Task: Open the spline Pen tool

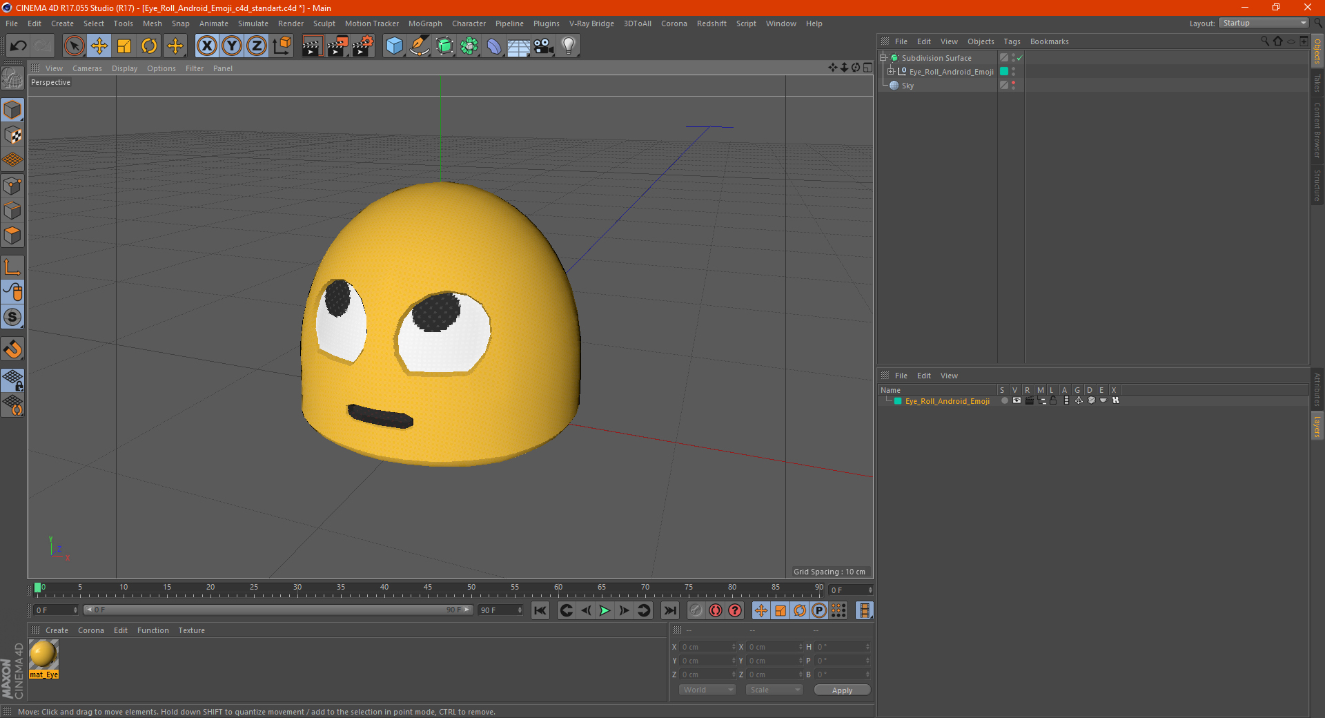Action: pyautogui.click(x=419, y=46)
